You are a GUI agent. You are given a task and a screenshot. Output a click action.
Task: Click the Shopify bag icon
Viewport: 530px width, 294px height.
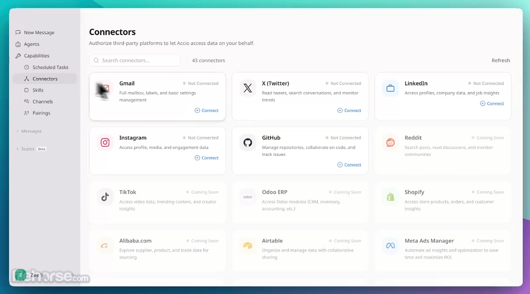coord(390,197)
